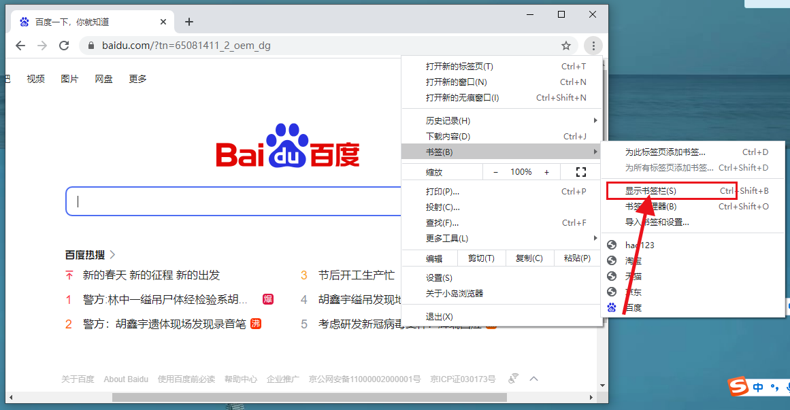Open 淘宝 bookmark entry
Image resolution: width=790 pixels, height=410 pixels.
pyautogui.click(x=693, y=261)
